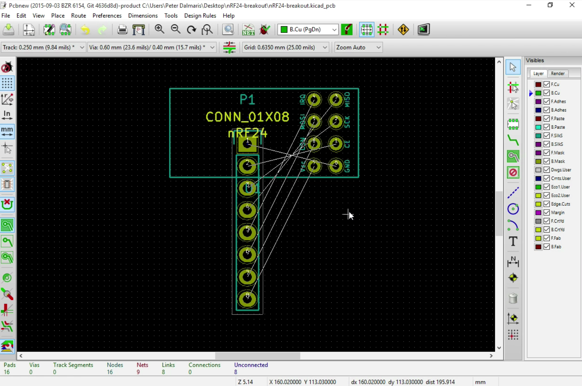This screenshot has height=386, width=582.
Task: Select the Add Text tool
Action: 513,242
